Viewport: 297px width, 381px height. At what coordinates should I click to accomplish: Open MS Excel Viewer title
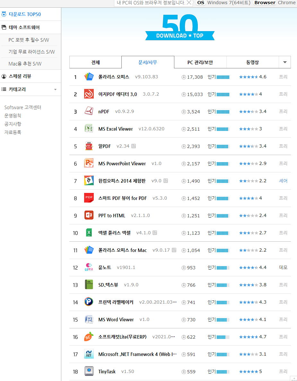click(x=116, y=129)
